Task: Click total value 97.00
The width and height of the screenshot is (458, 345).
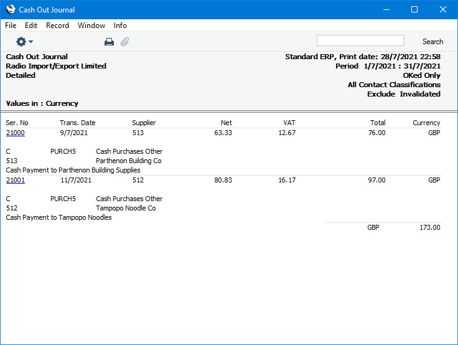Action: (377, 180)
